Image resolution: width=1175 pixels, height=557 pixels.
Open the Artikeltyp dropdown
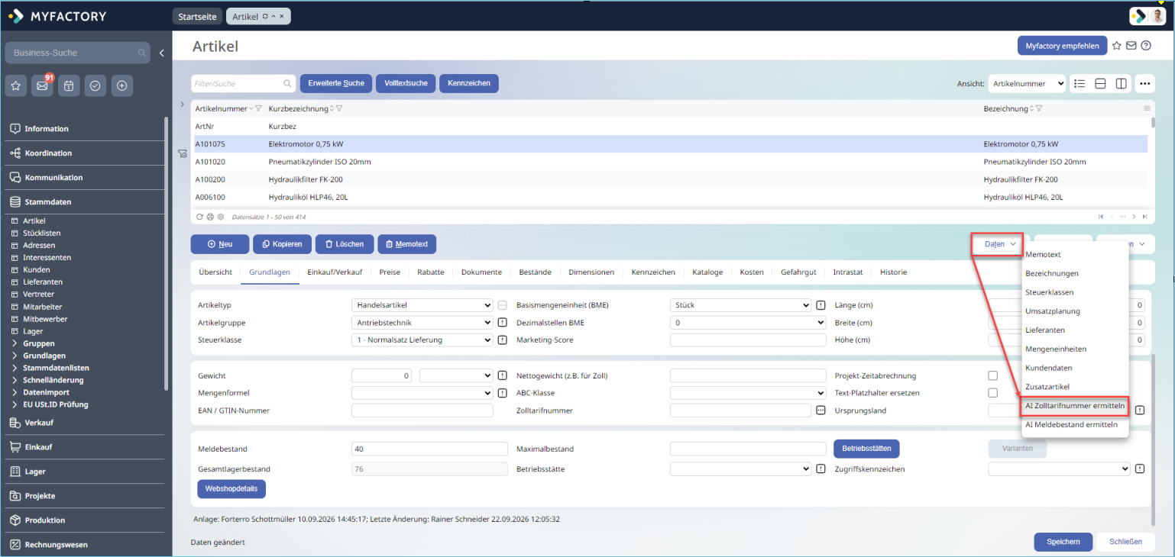422,305
